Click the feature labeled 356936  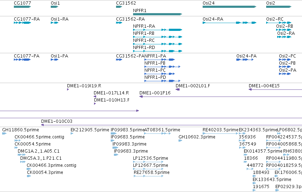242,141
